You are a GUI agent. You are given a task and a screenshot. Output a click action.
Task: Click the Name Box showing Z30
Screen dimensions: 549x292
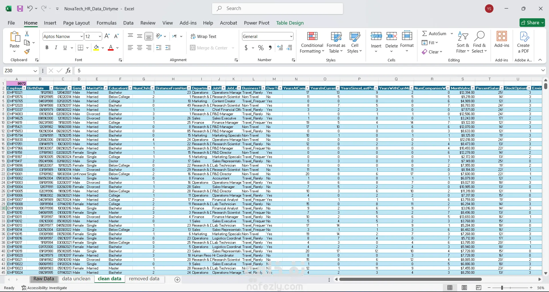coord(17,71)
